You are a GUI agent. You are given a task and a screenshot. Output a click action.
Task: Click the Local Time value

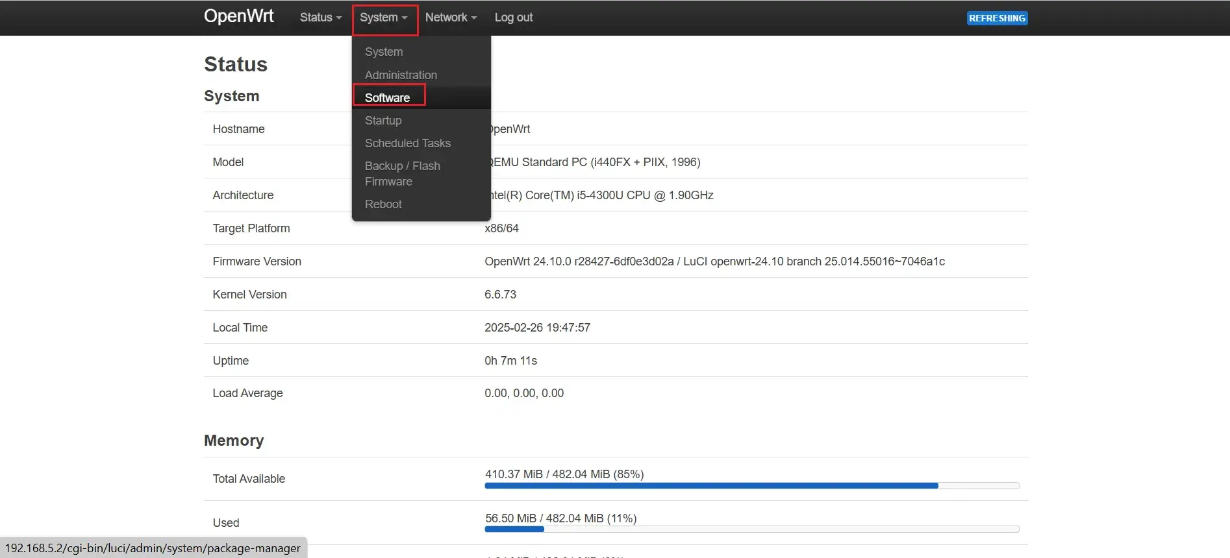(x=537, y=328)
